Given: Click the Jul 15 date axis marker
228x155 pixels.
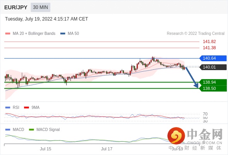Looking at the screenshot, I should tap(46, 149).
